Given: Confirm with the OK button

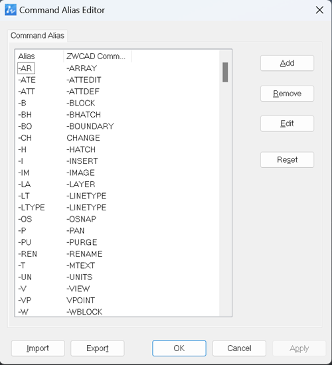Looking at the screenshot, I should coord(179,348).
